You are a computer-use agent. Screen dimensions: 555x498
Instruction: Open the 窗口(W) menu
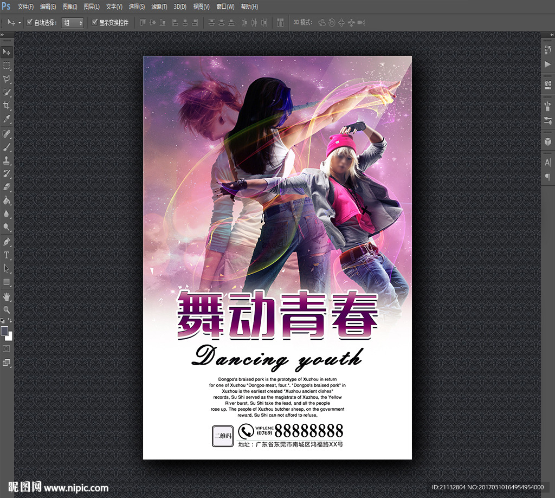point(225,7)
